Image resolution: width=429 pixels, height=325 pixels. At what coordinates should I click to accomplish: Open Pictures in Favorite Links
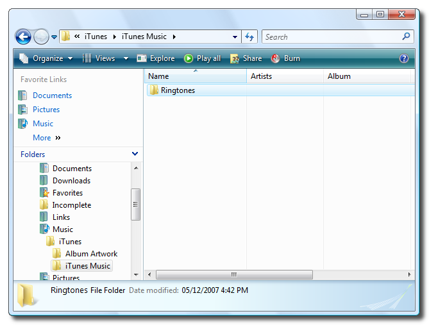pyautogui.click(x=46, y=110)
